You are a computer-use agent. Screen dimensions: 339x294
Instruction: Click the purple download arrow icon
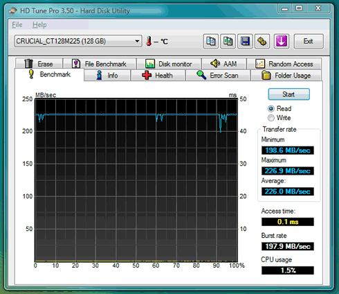pos(282,42)
